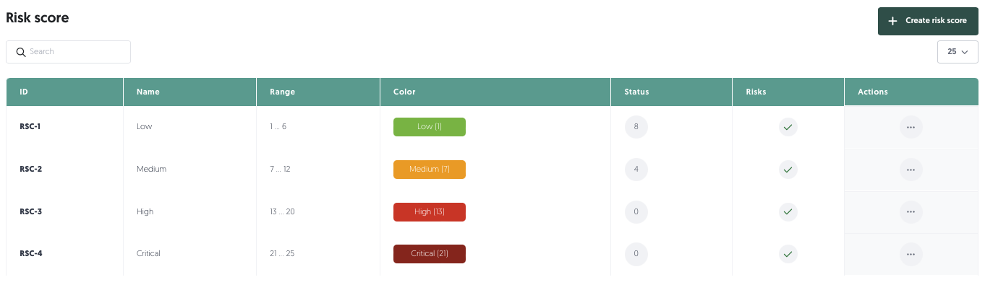Open the actions menu for RSC-2
This screenshot has width=985, height=285.
(911, 170)
